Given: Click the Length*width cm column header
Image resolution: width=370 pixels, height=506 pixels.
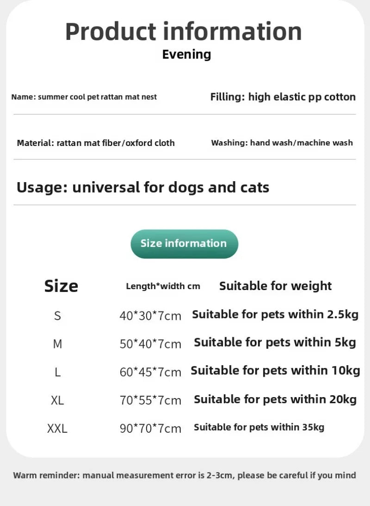Looking at the screenshot, I should pos(163,286).
